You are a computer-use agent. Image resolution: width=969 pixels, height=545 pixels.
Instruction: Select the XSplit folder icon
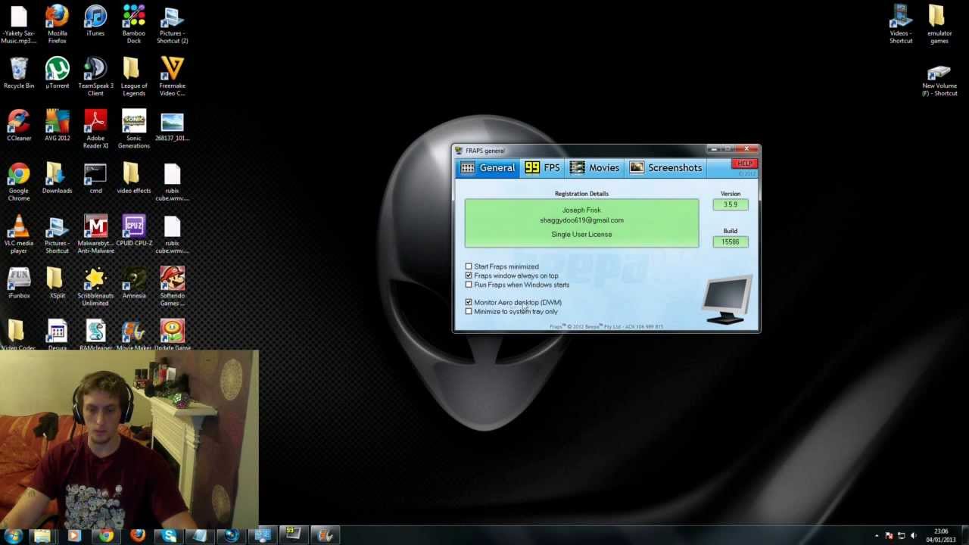(x=57, y=283)
